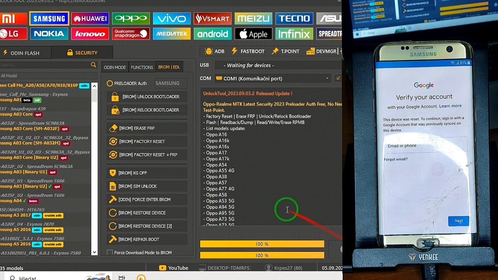Image resolution: width=498 pixels, height=280 pixels.
Task: Click [BROM] ERASE FRP button
Action: pyautogui.click(x=147, y=128)
